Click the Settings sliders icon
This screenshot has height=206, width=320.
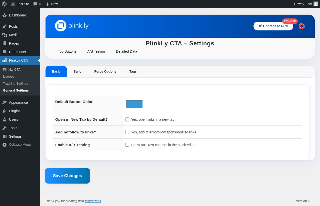tap(4, 136)
